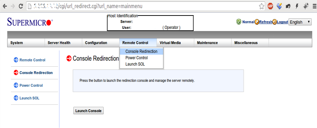Open Power Control sidebar link
The image size is (317, 128).
click(x=31, y=86)
